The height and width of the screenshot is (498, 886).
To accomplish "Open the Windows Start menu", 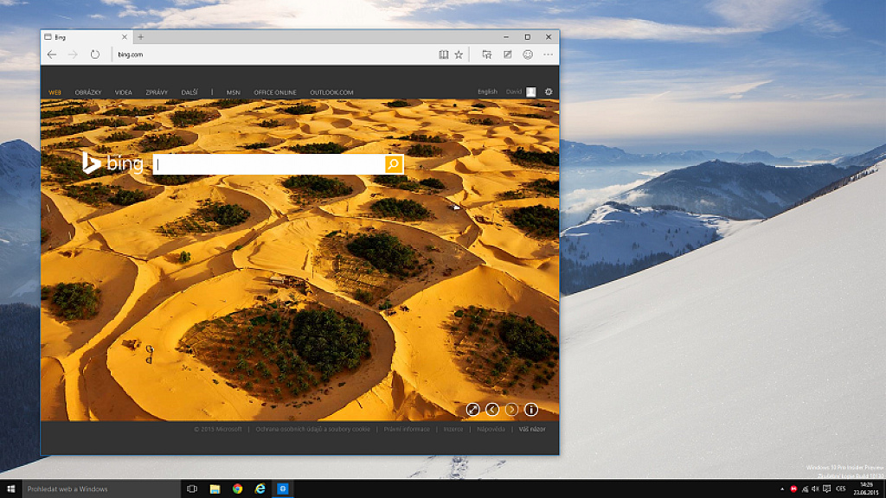I will pyautogui.click(x=10, y=489).
